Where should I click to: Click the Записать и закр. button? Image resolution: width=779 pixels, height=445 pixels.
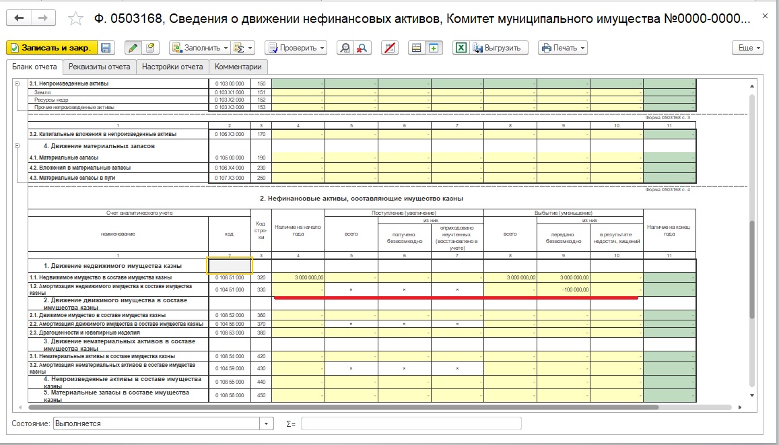(x=52, y=48)
